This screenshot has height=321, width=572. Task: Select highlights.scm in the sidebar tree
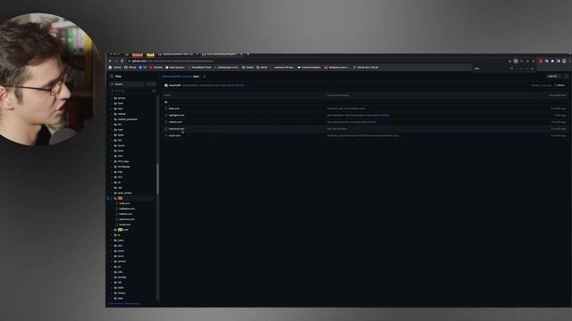click(x=127, y=209)
